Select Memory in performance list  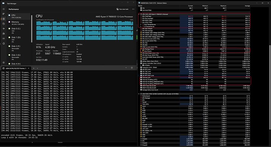point(19,23)
